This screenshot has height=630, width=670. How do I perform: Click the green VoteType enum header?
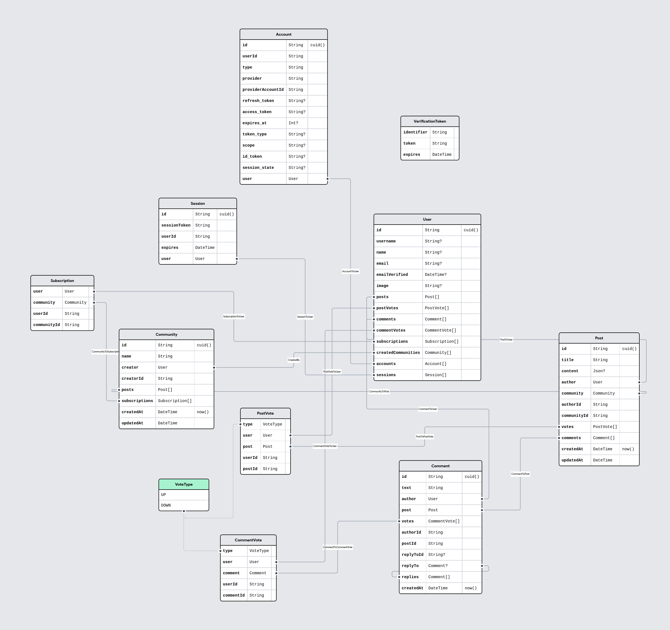pos(184,484)
